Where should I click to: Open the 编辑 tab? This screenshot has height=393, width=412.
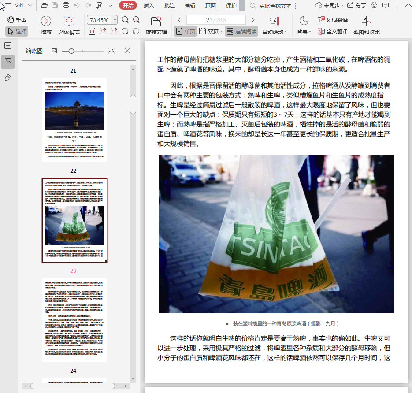pyautogui.click(x=190, y=6)
